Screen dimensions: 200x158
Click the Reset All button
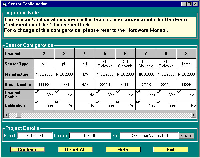point(75,149)
